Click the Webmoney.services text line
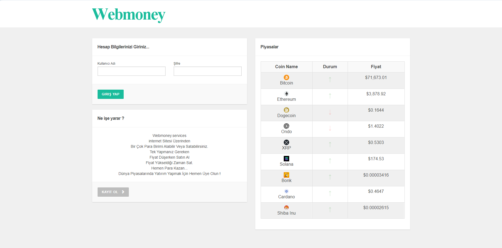Screen dimensions: 502x248 [x=169, y=136]
